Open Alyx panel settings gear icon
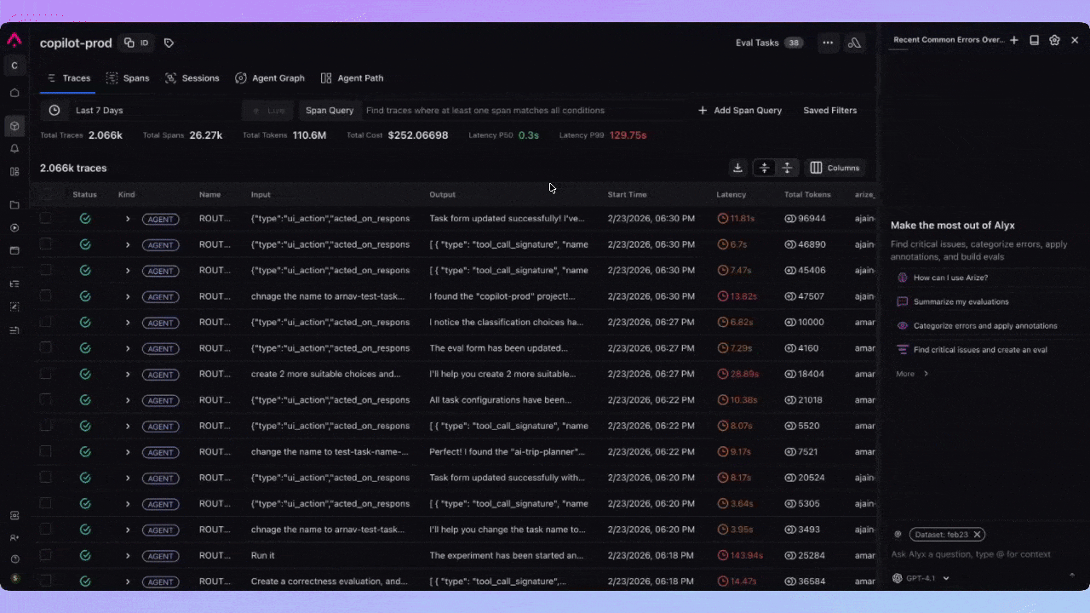Image resolution: width=1090 pixels, height=613 pixels. (x=1054, y=40)
